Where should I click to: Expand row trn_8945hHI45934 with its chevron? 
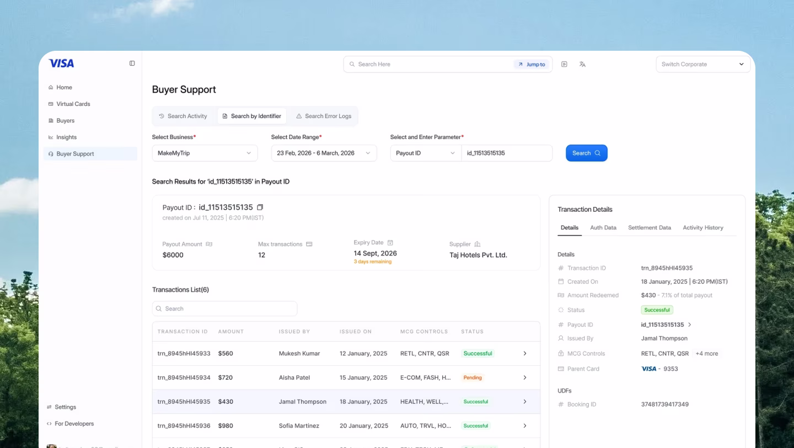coord(525,377)
